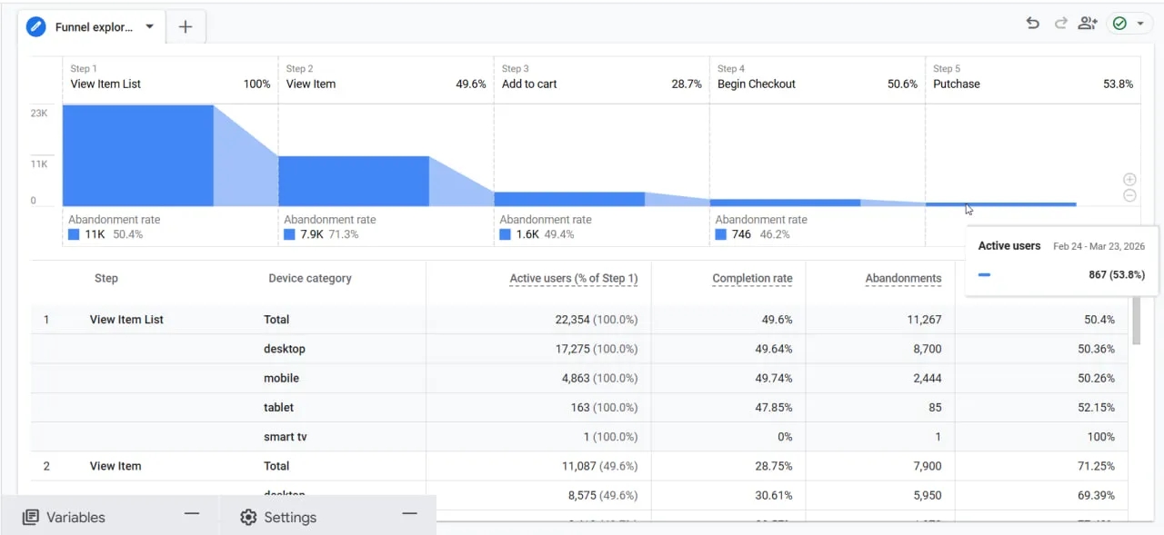Click the Abandonments column header
Screen dimensions: 1164x535
point(903,279)
